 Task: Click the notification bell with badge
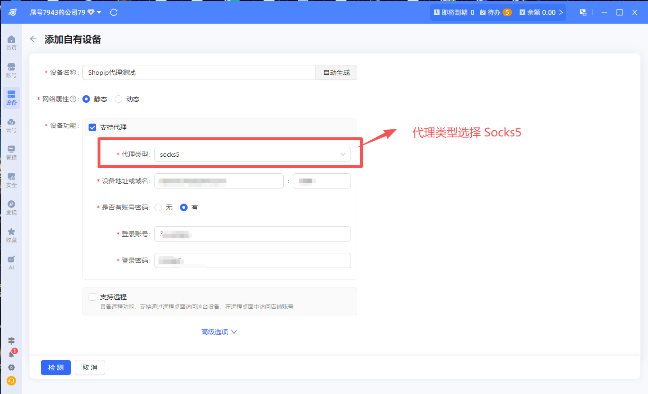(11, 354)
